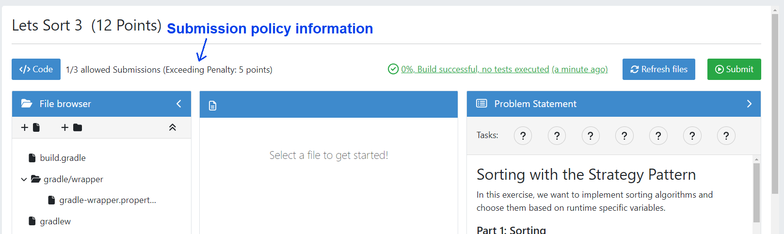The width and height of the screenshot is (784, 234).
Task: Click Refresh files button
Action: [658, 69]
